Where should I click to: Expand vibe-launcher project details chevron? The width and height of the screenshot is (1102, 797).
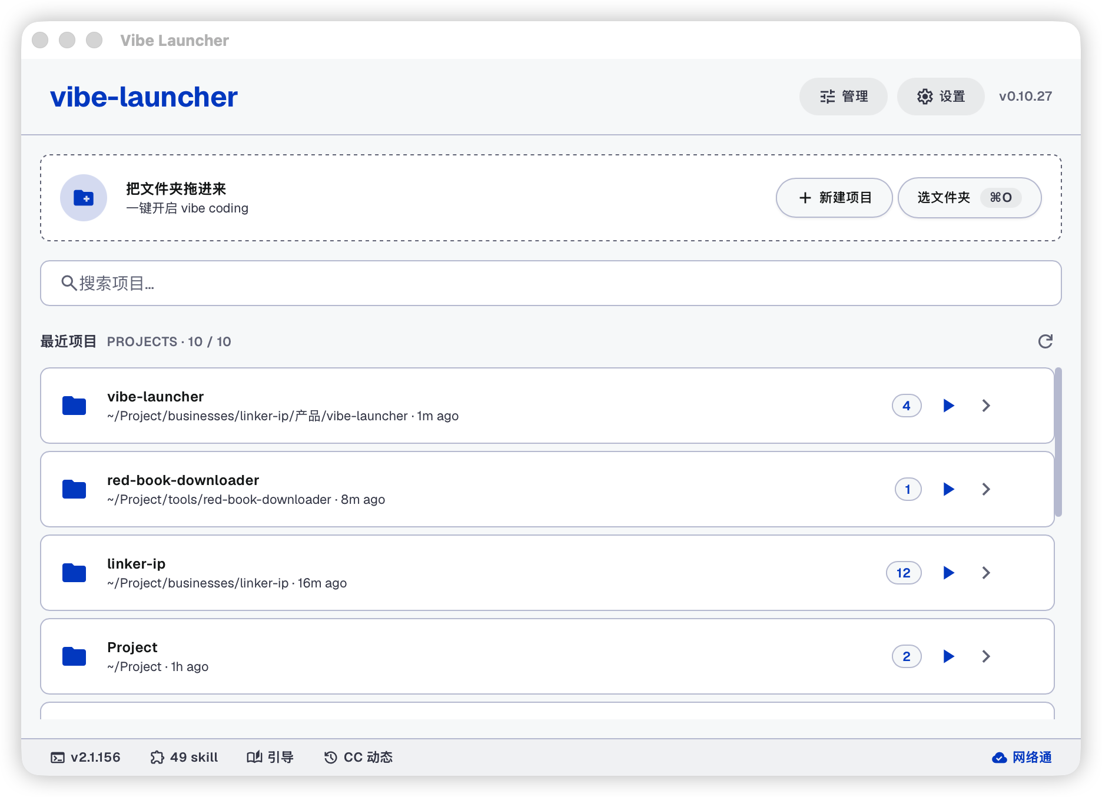987,406
